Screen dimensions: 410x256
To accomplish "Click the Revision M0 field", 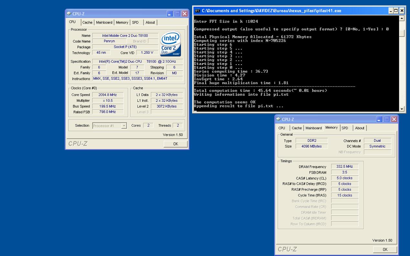I will (175, 73).
